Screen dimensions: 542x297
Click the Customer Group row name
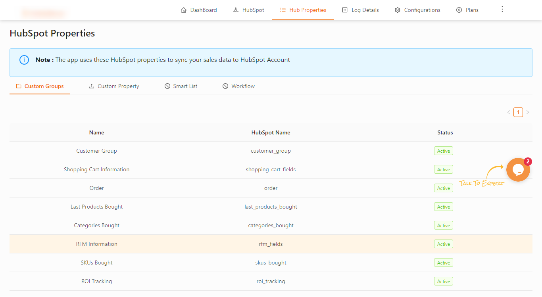[96, 151]
